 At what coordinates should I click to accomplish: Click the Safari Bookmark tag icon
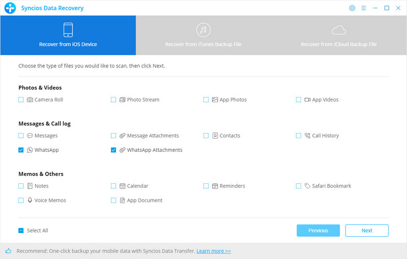pyautogui.click(x=307, y=186)
